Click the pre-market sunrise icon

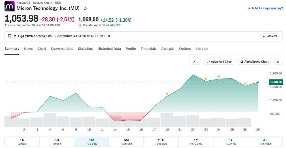(80, 25)
